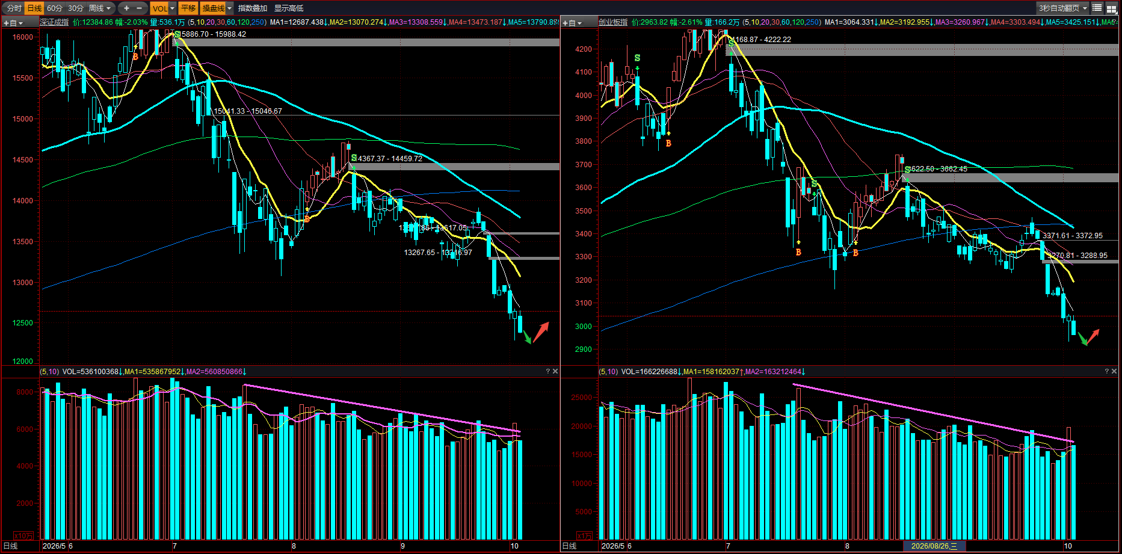1122x554 pixels.
Task: Open the dropdown arrow beside 操盘线
Action: click(229, 8)
